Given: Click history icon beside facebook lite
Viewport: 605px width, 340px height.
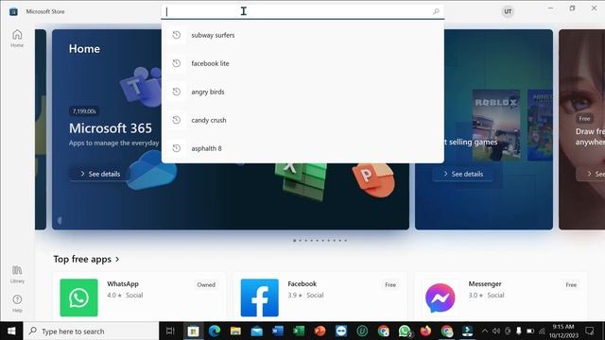Looking at the screenshot, I should [x=177, y=63].
